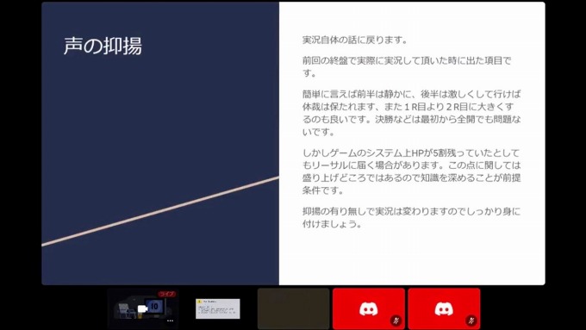This screenshot has width=586, height=330.
Task: Click the paragraph beginning しかしゲームのシステム上
Action: 411,171
